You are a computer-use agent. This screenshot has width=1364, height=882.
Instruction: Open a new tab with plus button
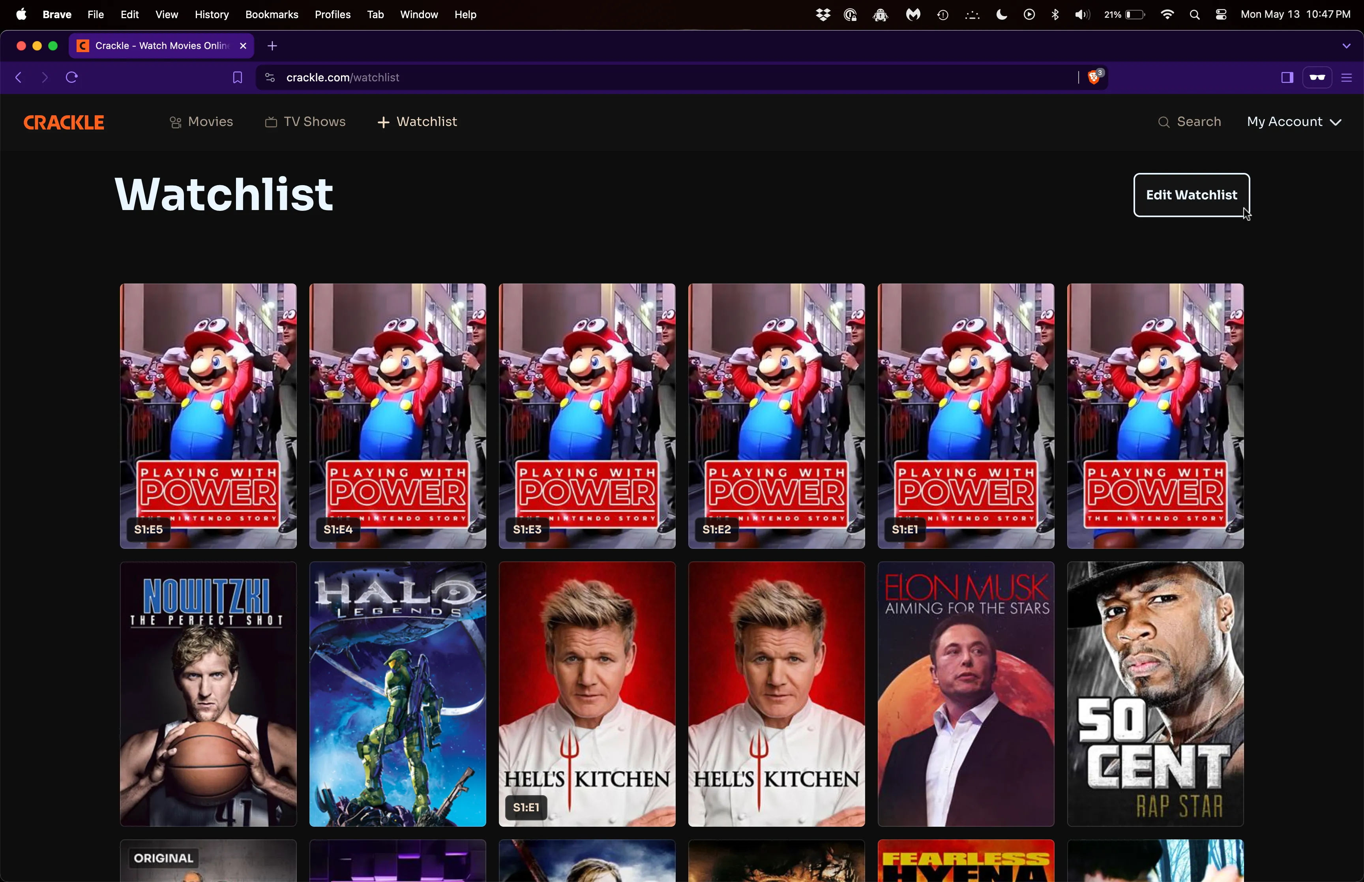(x=272, y=46)
